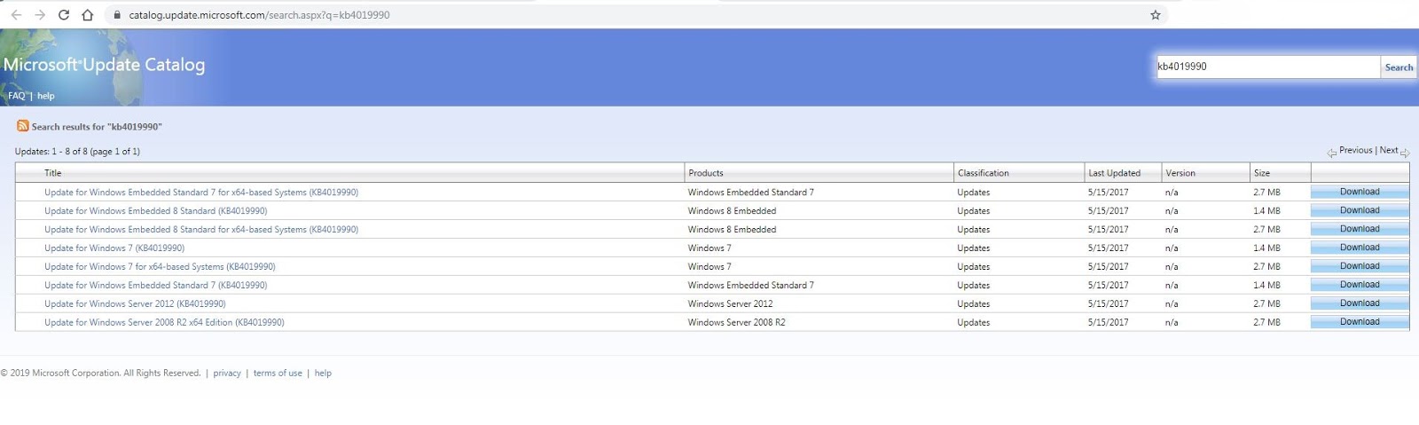Viewport: 1419px width, 425px height.
Task: Open Windows Embedded Standard 7 x64-based Systems update
Action: point(201,193)
